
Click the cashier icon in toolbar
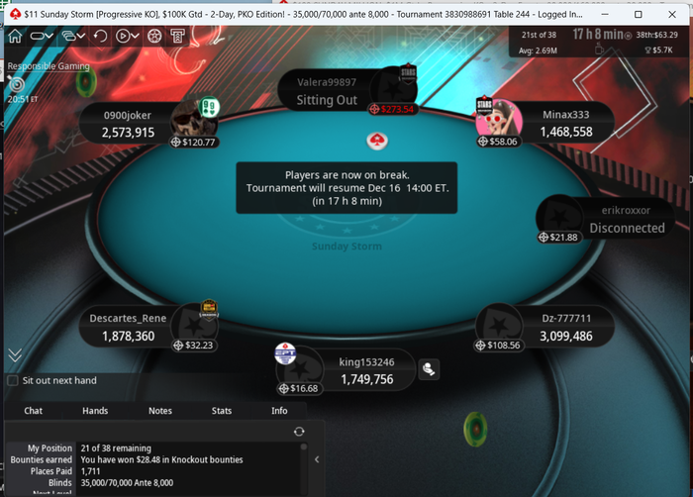pos(177,37)
